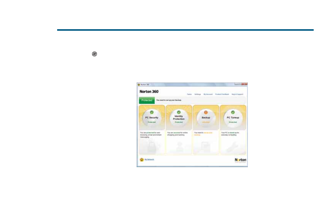This screenshot has width=323, height=209.
Task: Close the Norton 360 window
Action: [244, 84]
